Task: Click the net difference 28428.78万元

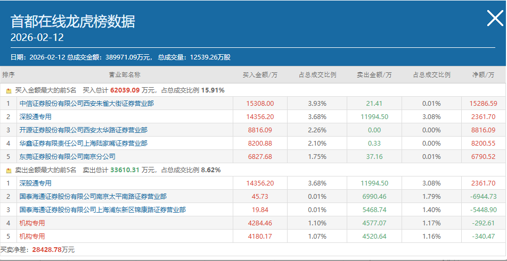Action: (x=53, y=249)
